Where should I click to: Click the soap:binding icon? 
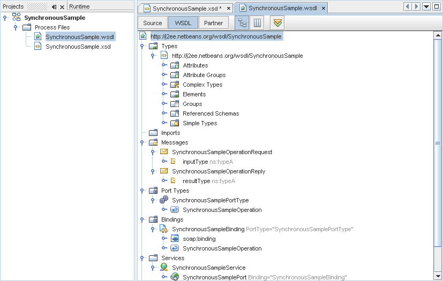click(175, 239)
